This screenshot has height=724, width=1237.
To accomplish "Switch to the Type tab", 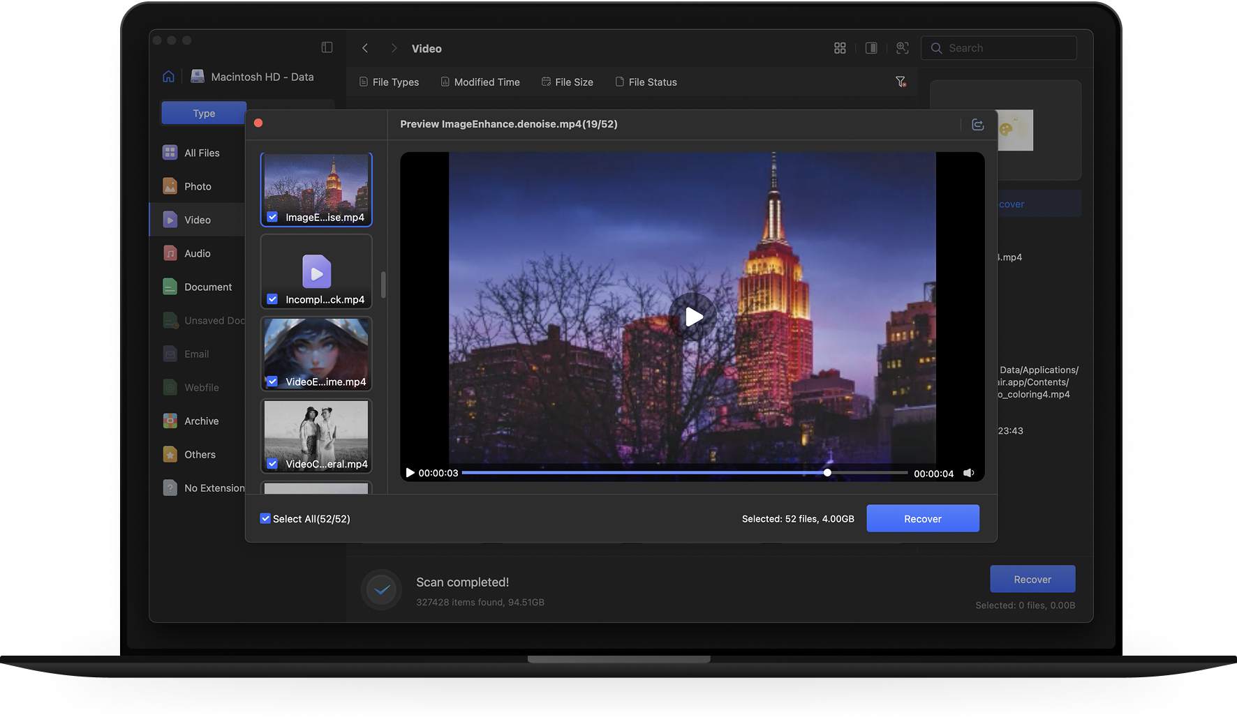I will tap(204, 113).
